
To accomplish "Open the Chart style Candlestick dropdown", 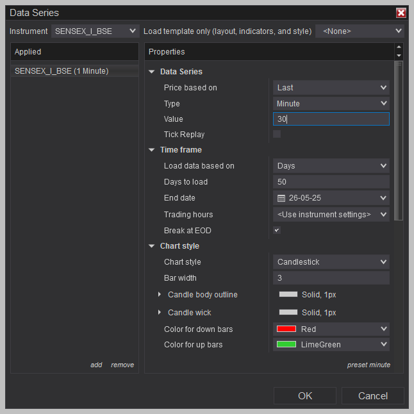I will [331, 261].
